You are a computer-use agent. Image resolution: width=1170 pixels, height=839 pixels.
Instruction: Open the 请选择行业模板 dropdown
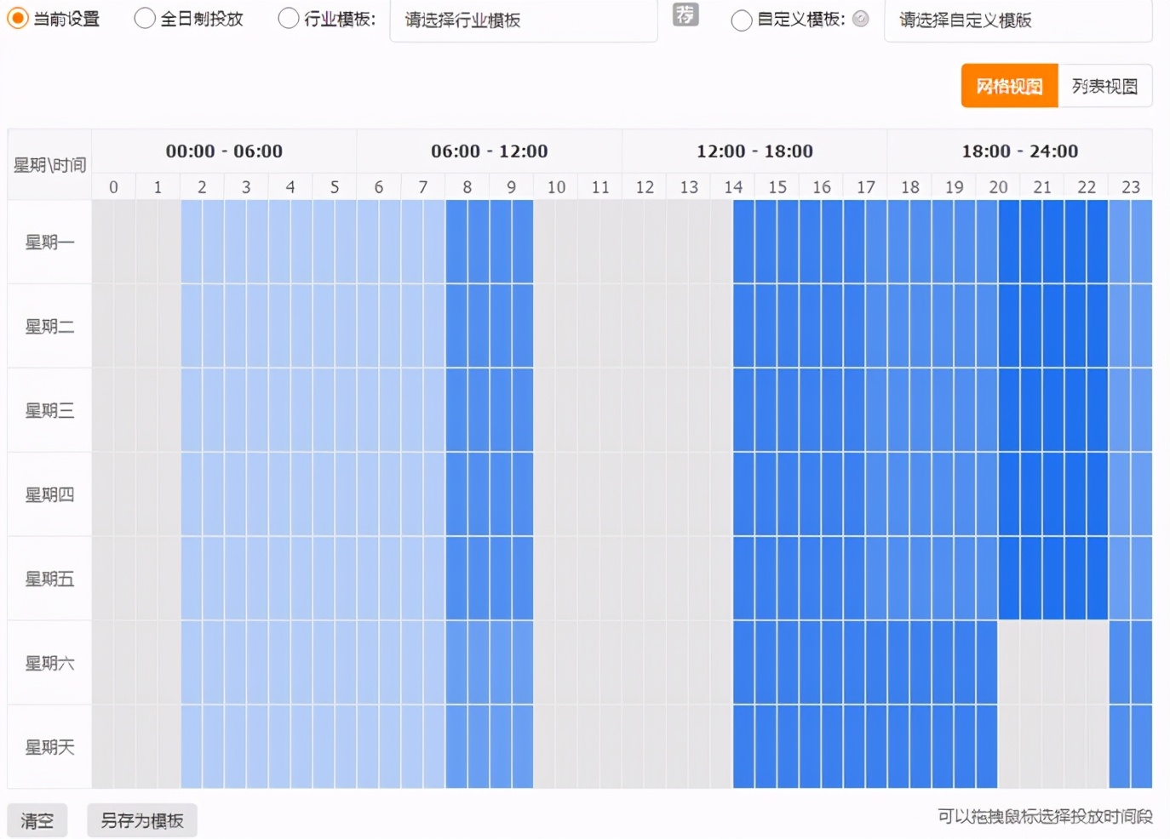tap(523, 21)
